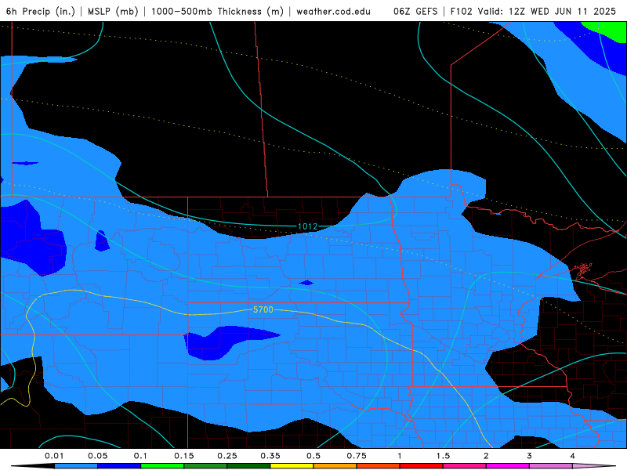Click the 0.5 legend value
Screen dimensions: 627x470
coord(313,456)
